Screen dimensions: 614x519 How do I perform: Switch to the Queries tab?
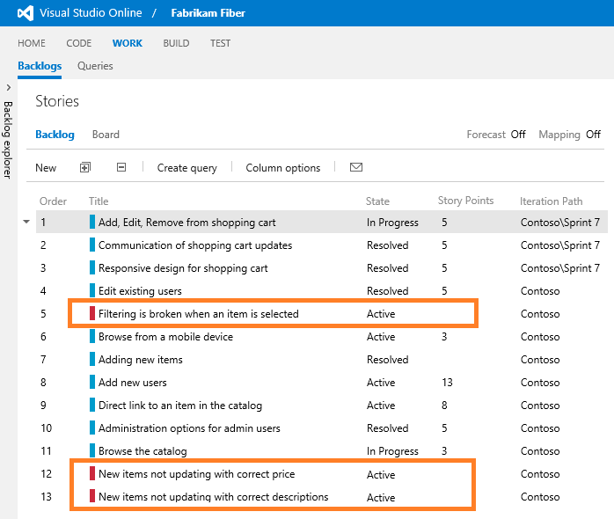coord(95,66)
